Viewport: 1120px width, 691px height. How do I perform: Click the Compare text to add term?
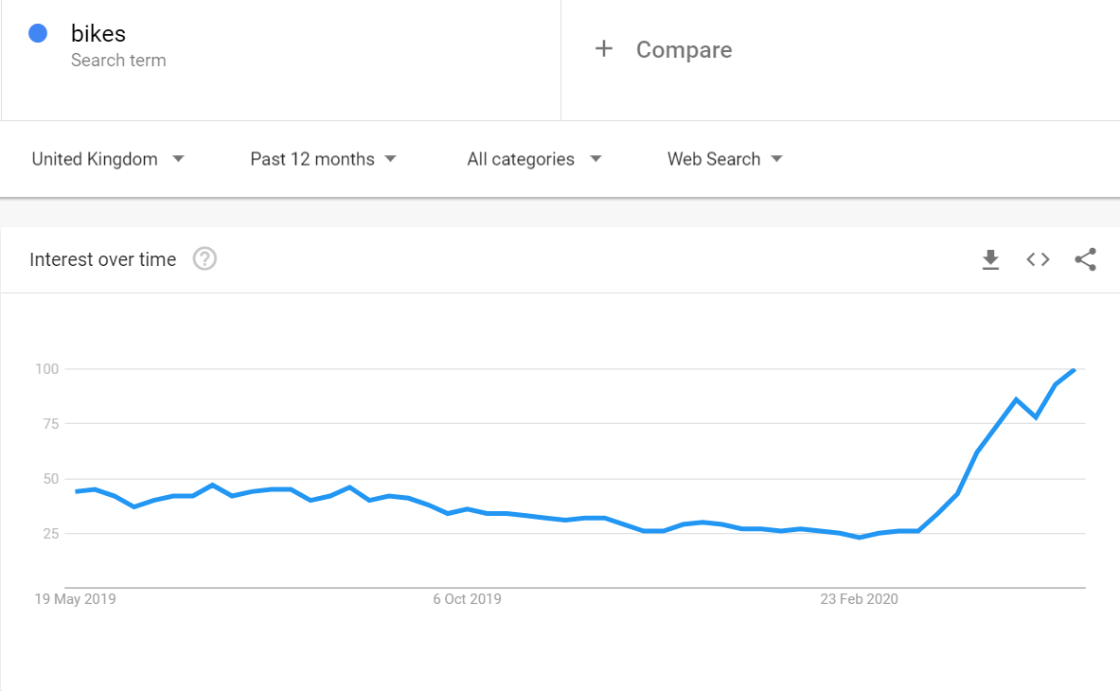(684, 50)
